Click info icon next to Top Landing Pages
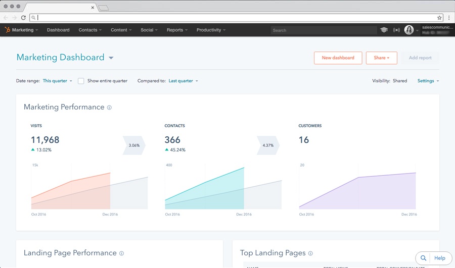This screenshot has height=268, width=455. [310, 253]
